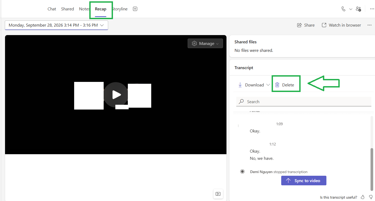Click the name Demi Nguyen in the transcript
This screenshot has width=375, height=201.
pyautogui.click(x=261, y=172)
